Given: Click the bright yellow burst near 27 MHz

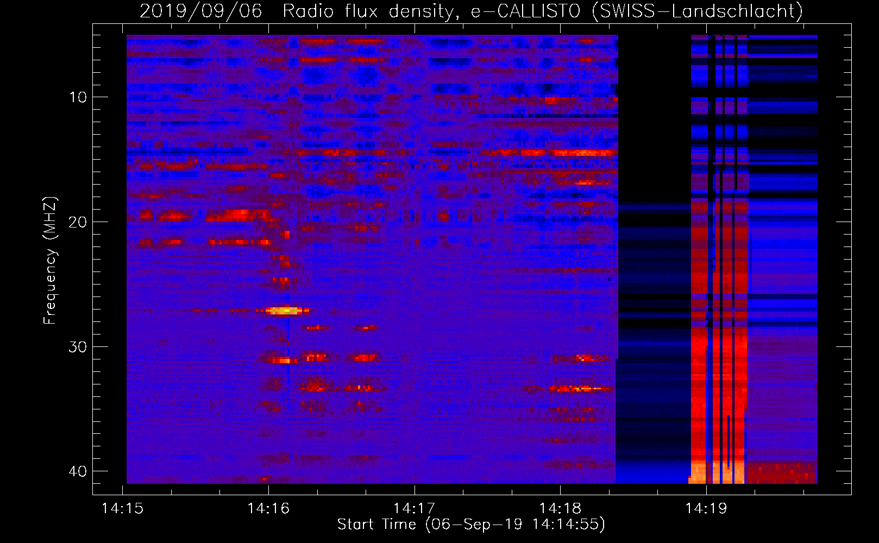Looking at the screenshot, I should point(285,311).
